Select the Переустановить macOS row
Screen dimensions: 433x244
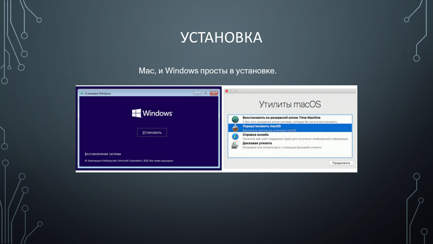click(290, 128)
